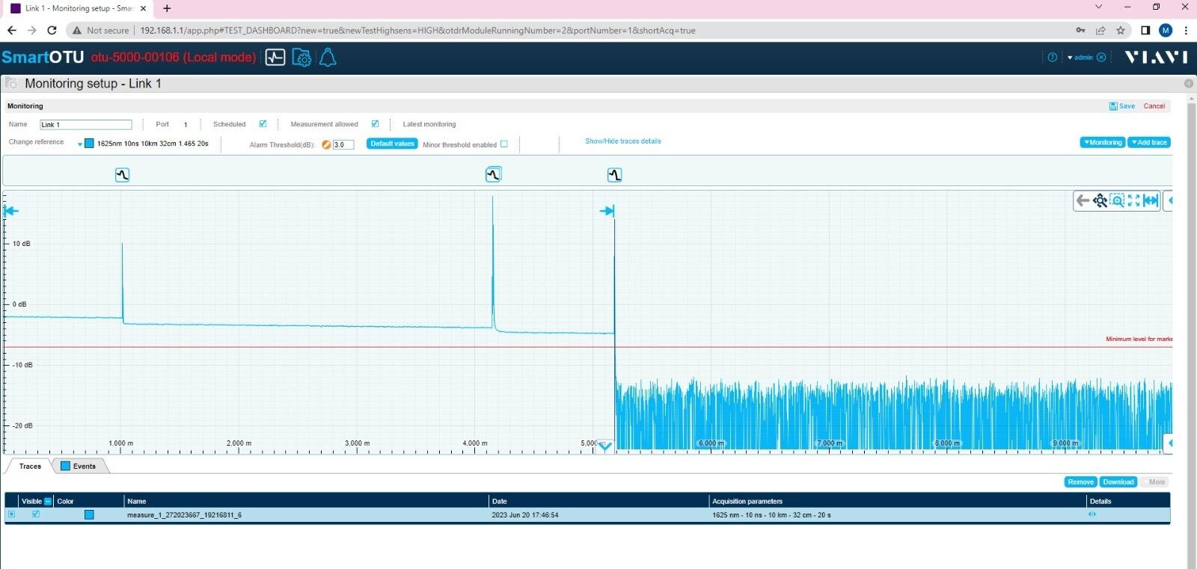Screen dimensions: 1197x569
Task: Click the grey back arrow on graph
Action: (1083, 200)
